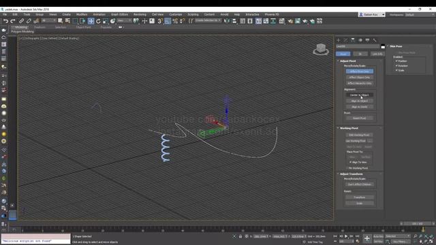436x245 pixels.
Task: Click the Align to Object button
Action: 360,101
